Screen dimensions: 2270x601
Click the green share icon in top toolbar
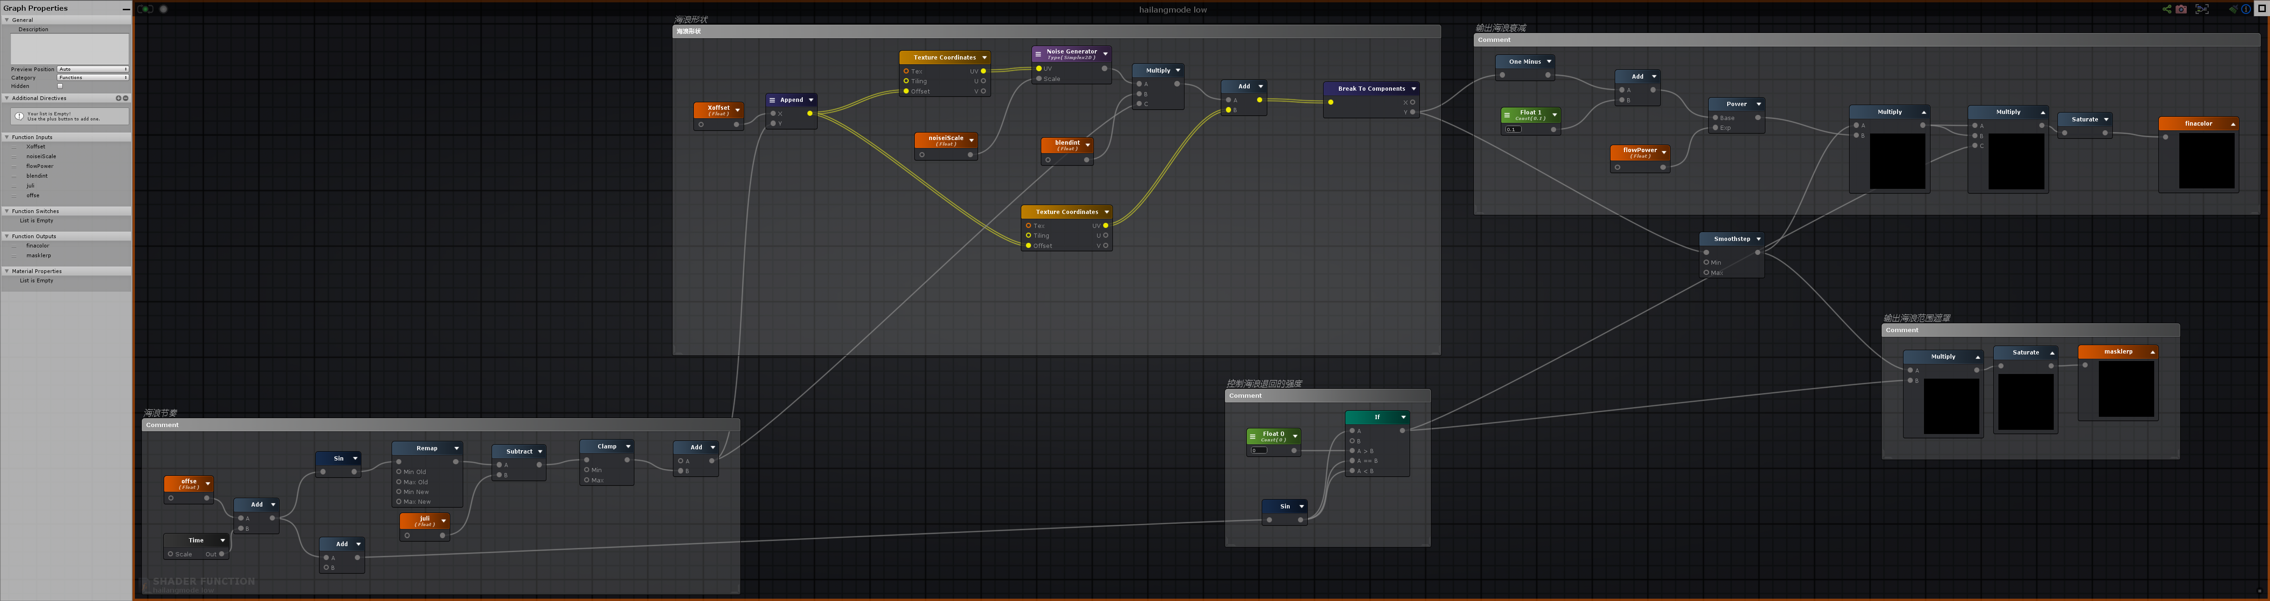click(2167, 9)
